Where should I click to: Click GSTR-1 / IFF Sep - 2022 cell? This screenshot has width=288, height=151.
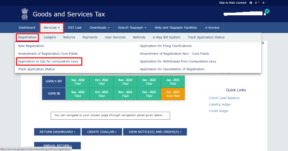click(x=78, y=82)
